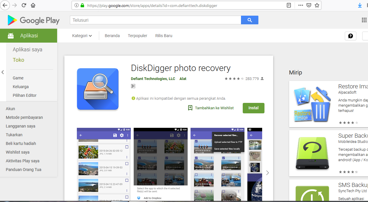Open the browser downloads arrow icon
Screen dimensions: 368x202
click(x=360, y=5)
